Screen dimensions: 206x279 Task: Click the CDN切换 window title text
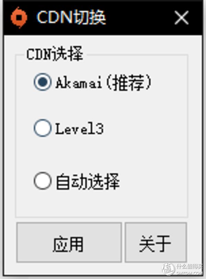pos(71,17)
